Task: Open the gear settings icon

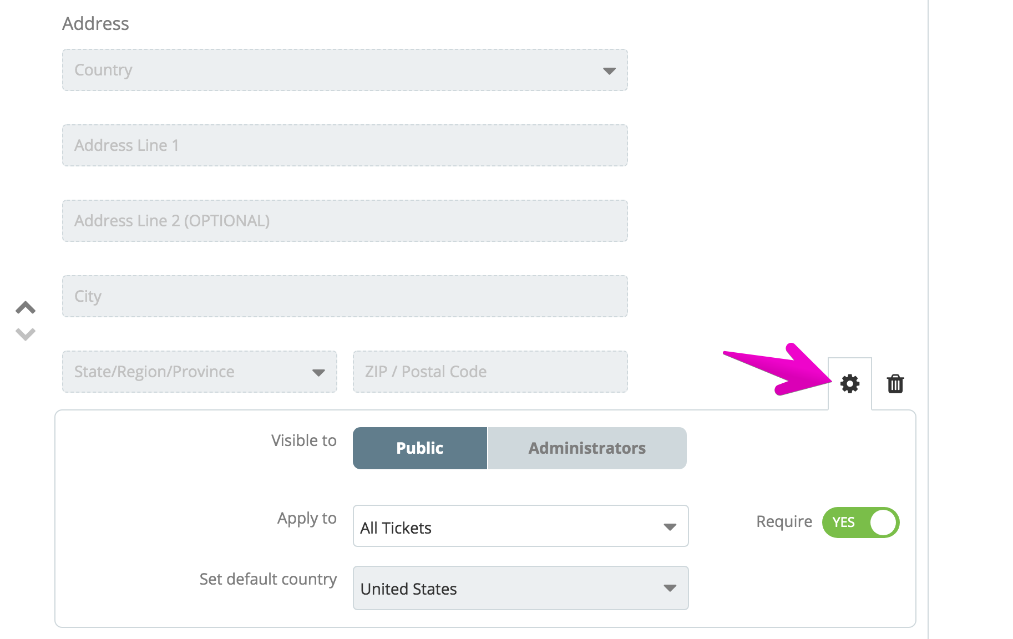Action: (849, 384)
